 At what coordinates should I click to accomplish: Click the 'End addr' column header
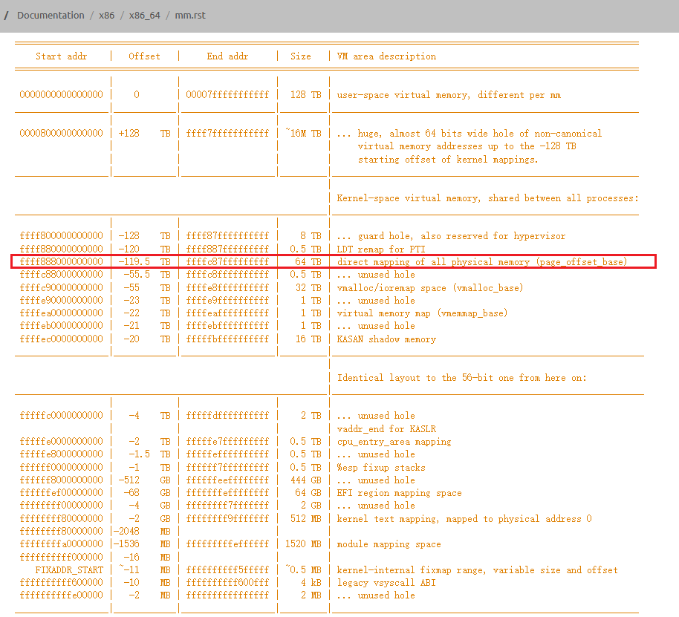pyautogui.click(x=227, y=56)
